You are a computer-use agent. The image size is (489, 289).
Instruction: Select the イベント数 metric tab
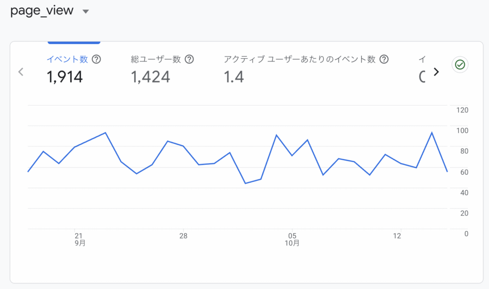[67, 59]
